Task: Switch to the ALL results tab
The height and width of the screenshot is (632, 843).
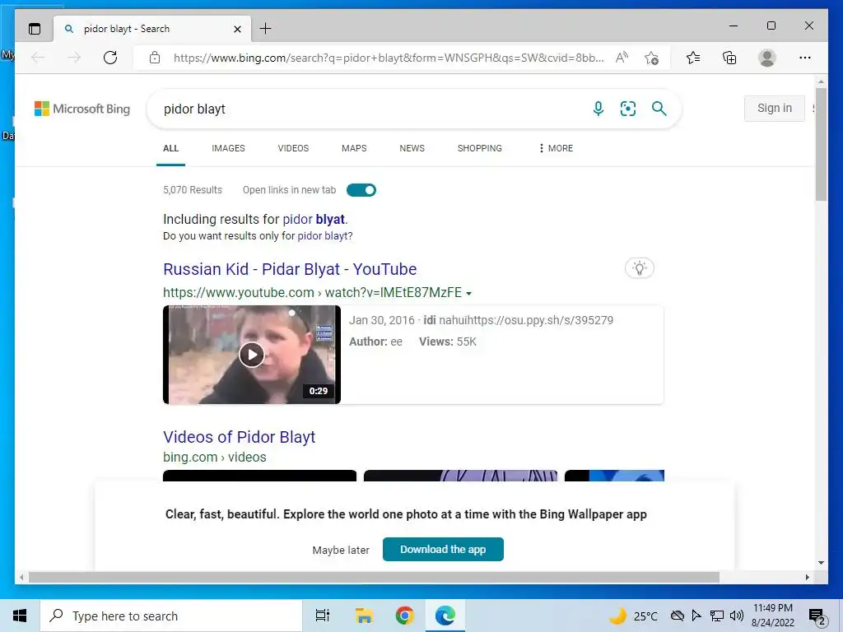Action: 171,148
